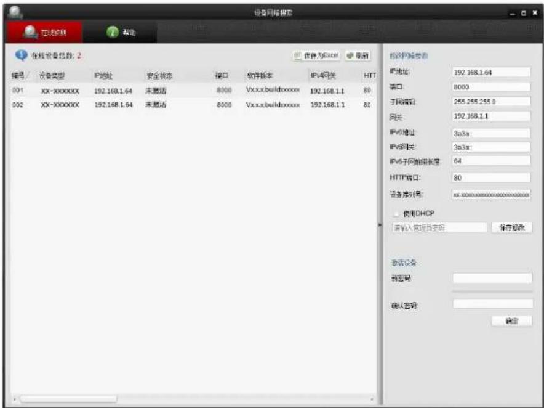544x408 pixels.
Task: Maximize the device network search window
Action: (x=524, y=13)
